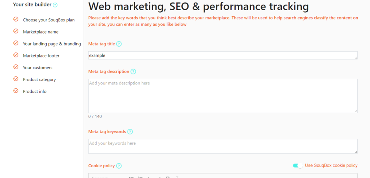Screen dimensions: 370x178
Task: Click the Add your keywords here field
Action: [x=223, y=147]
